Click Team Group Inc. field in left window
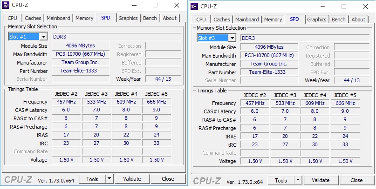The width and height of the screenshot is (376, 189). 81,62
